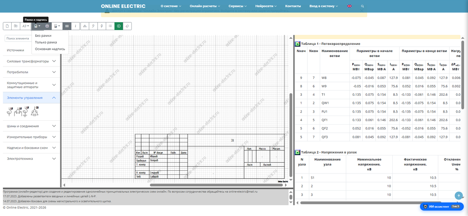Click the list toolbar icon
Image resolution: width=468 pixels, height=216 pixels.
click(x=110, y=26)
